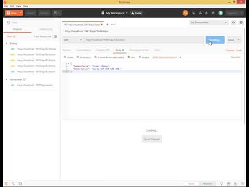Open manage environments gear icon
The height and width of the screenshot is (187, 249).
[241, 22]
